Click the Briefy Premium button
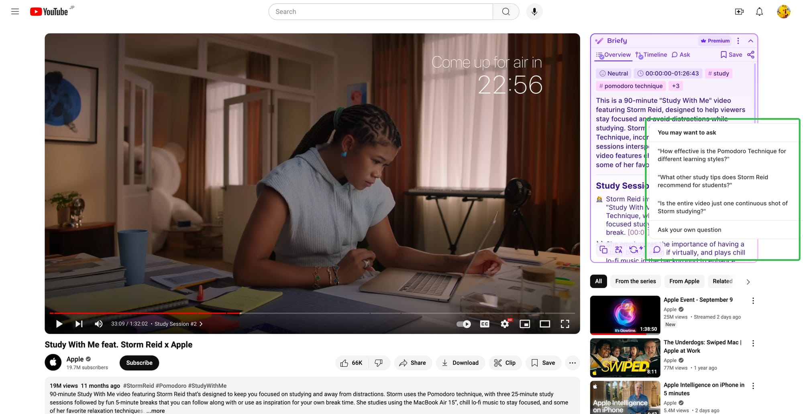 click(x=715, y=40)
